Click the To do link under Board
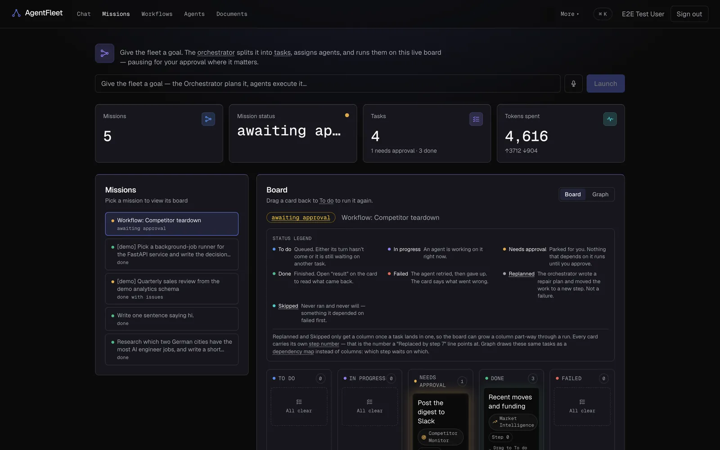 (x=326, y=201)
